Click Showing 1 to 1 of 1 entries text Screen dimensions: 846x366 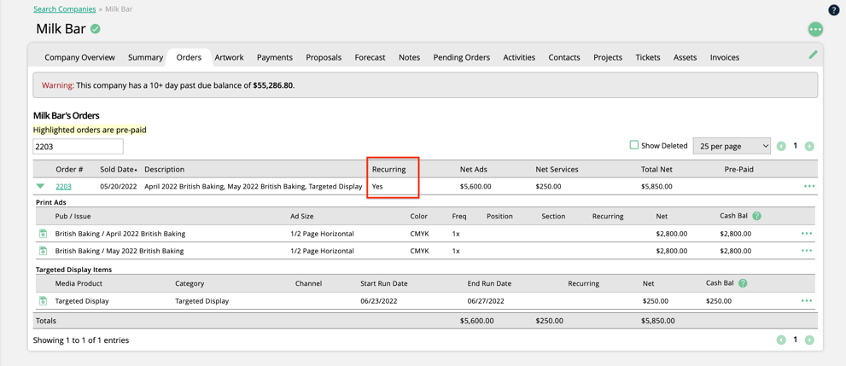point(81,340)
